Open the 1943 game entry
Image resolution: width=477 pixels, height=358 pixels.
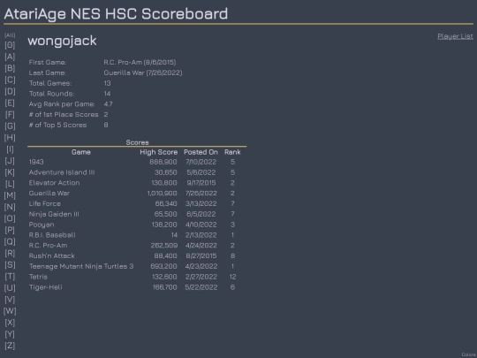36,162
